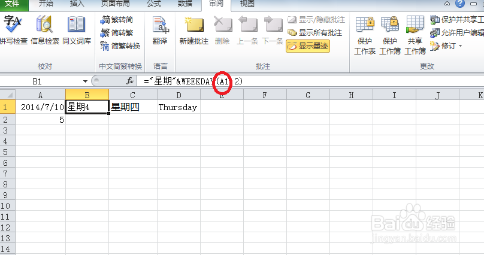Select column J header

click(437, 95)
